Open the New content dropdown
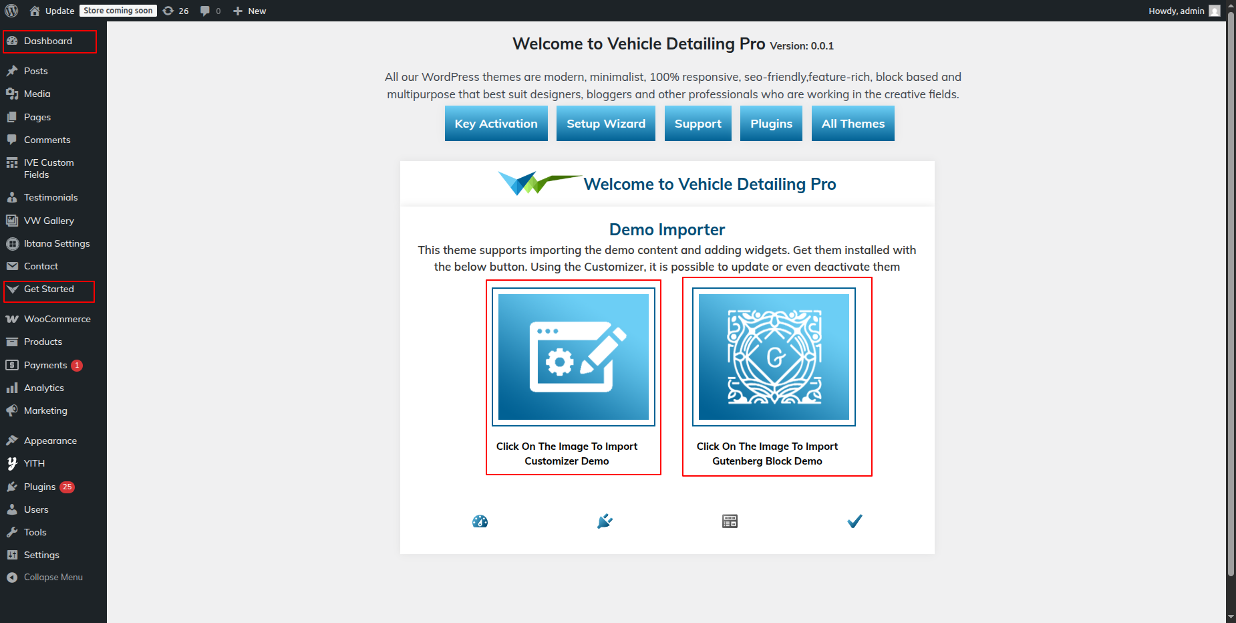1236x623 pixels. click(x=250, y=11)
